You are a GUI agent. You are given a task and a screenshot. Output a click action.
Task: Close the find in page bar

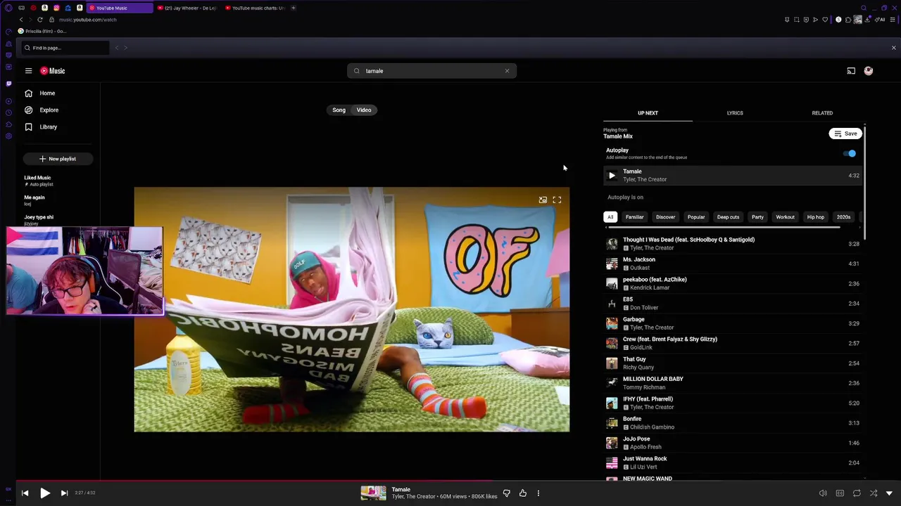click(x=894, y=48)
